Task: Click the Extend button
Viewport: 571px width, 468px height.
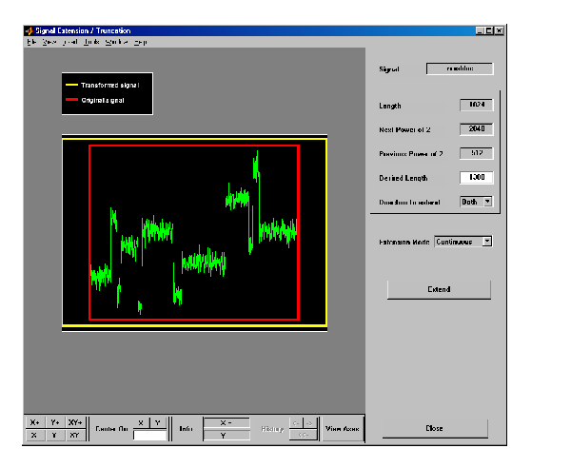Action: pos(439,289)
